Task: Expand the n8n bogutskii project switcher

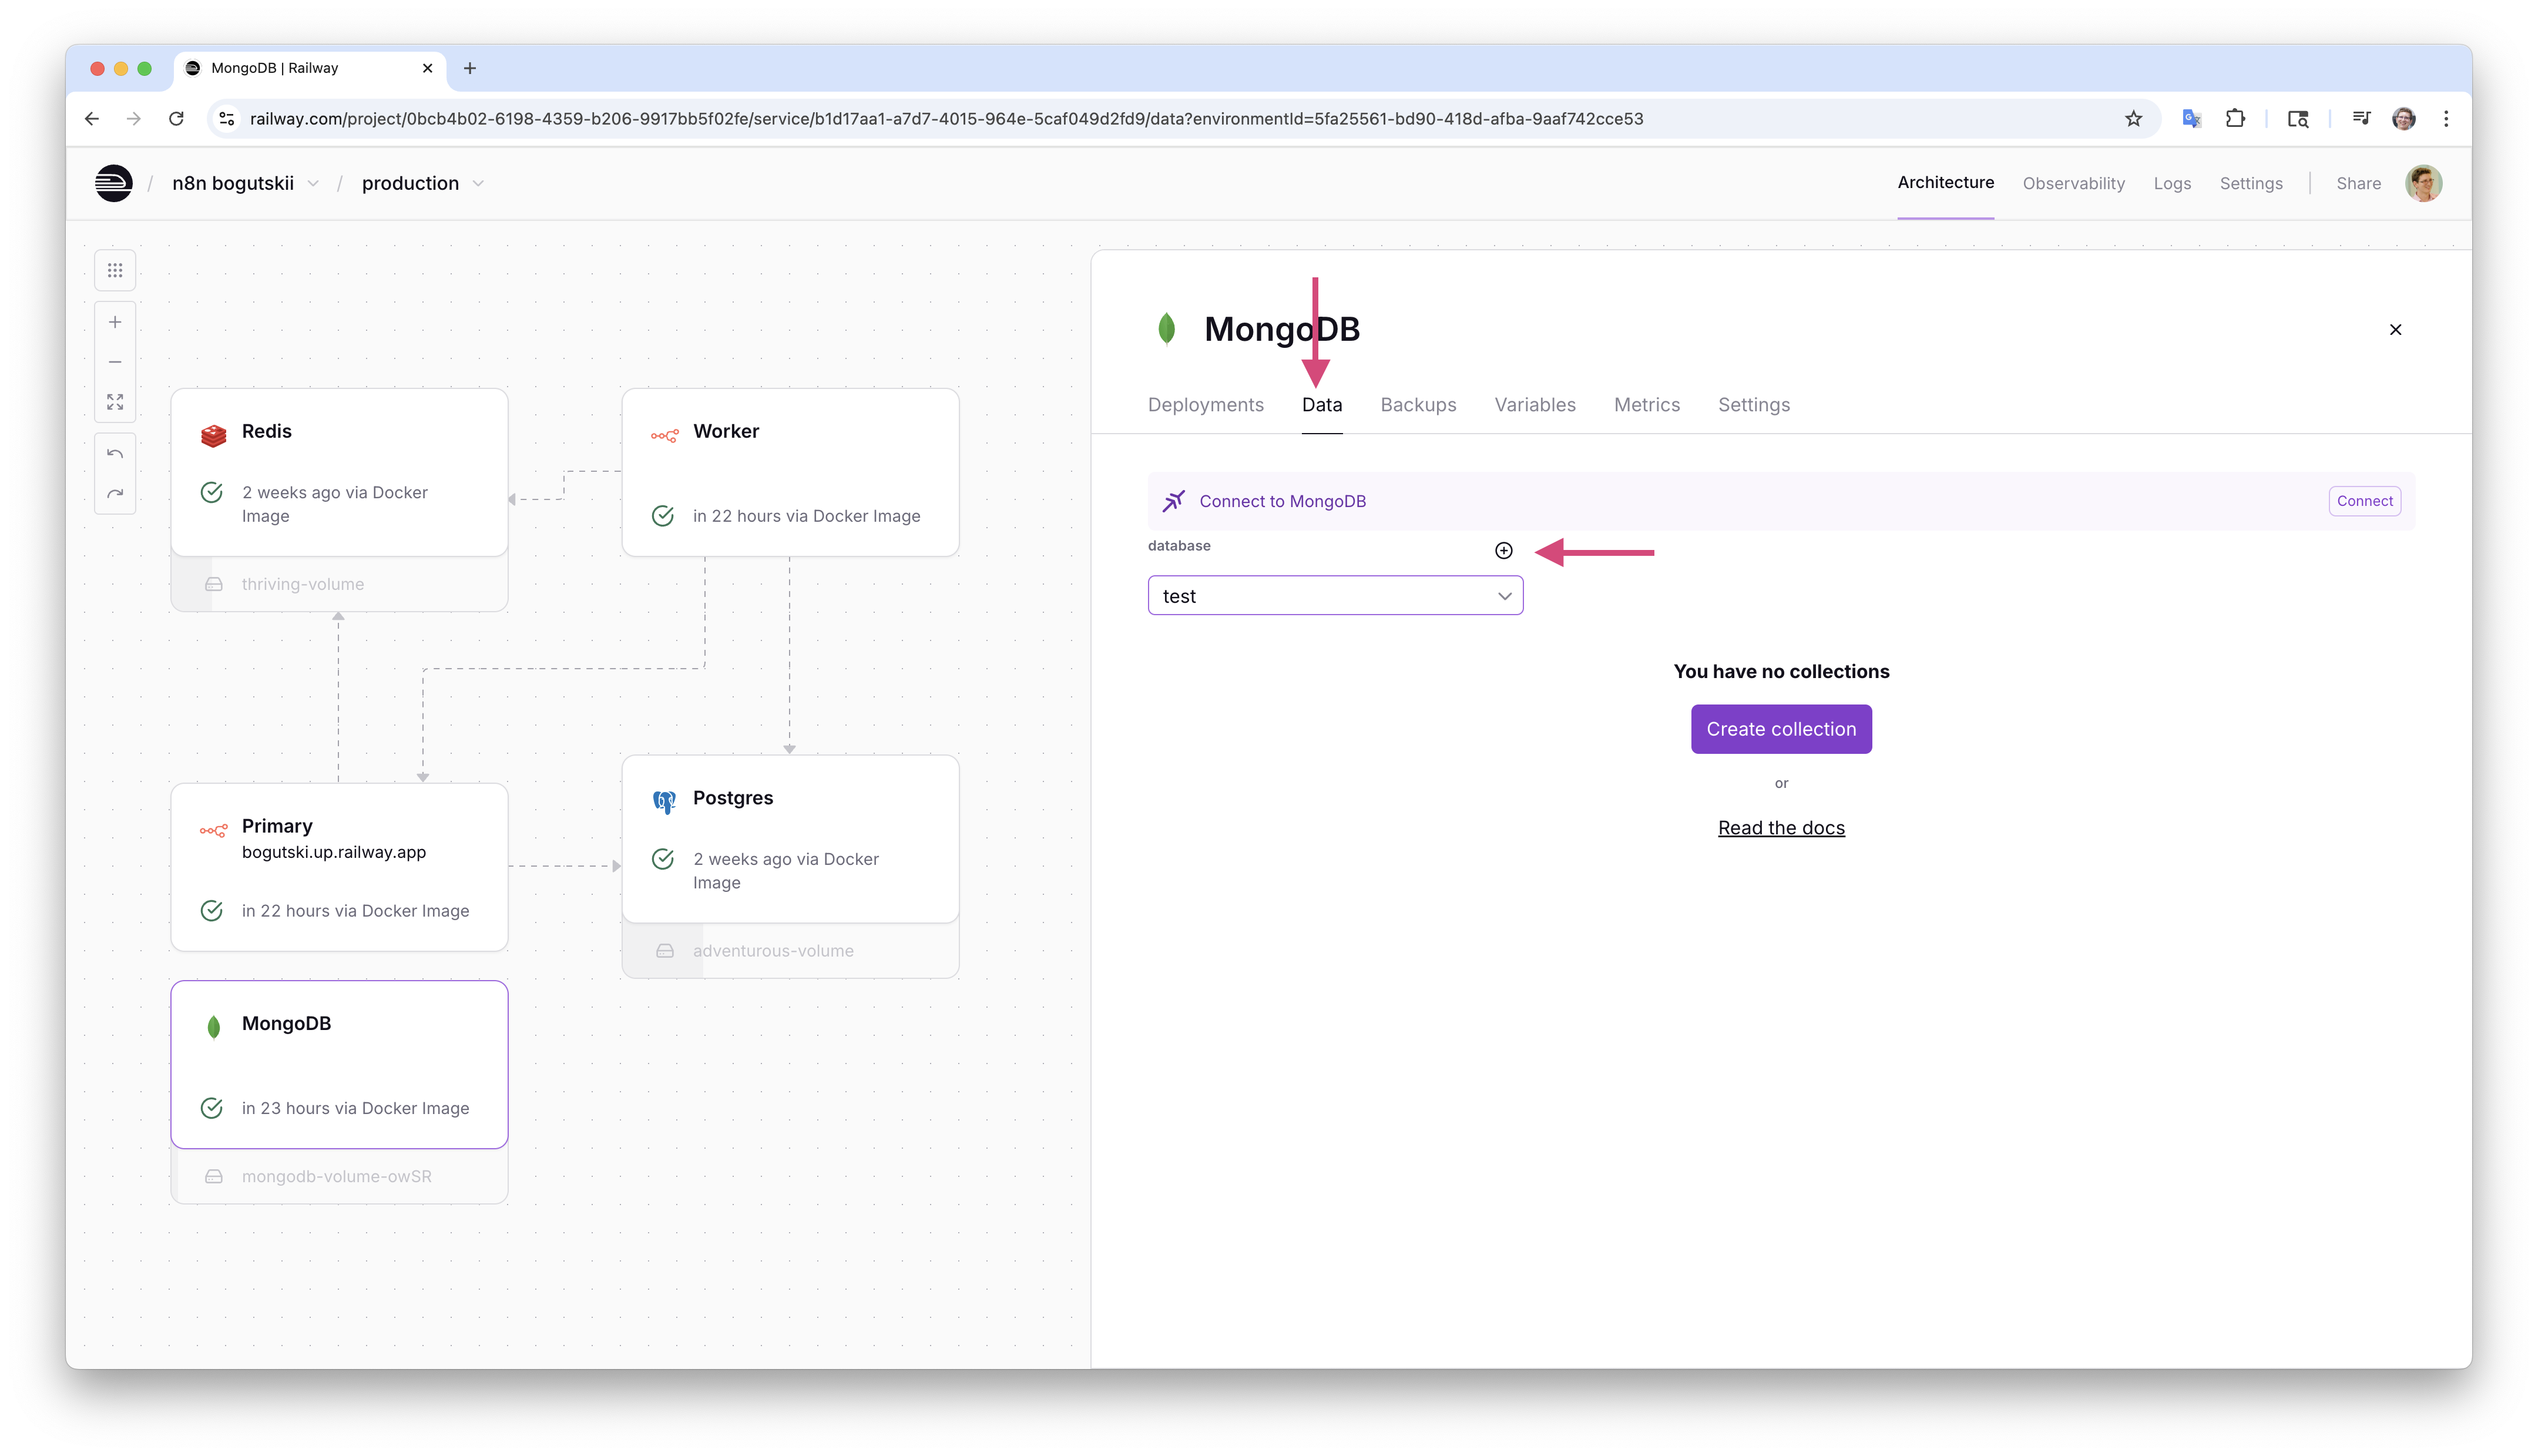Action: click(246, 183)
